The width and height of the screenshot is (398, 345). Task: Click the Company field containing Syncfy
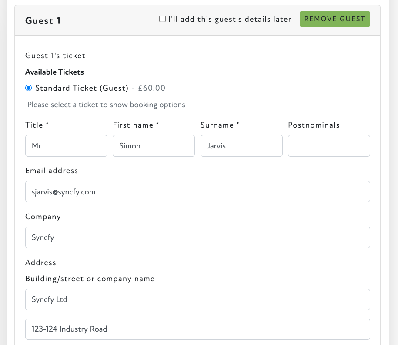[197, 237]
